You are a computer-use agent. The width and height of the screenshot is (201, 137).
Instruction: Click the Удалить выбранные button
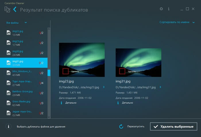[173, 126]
